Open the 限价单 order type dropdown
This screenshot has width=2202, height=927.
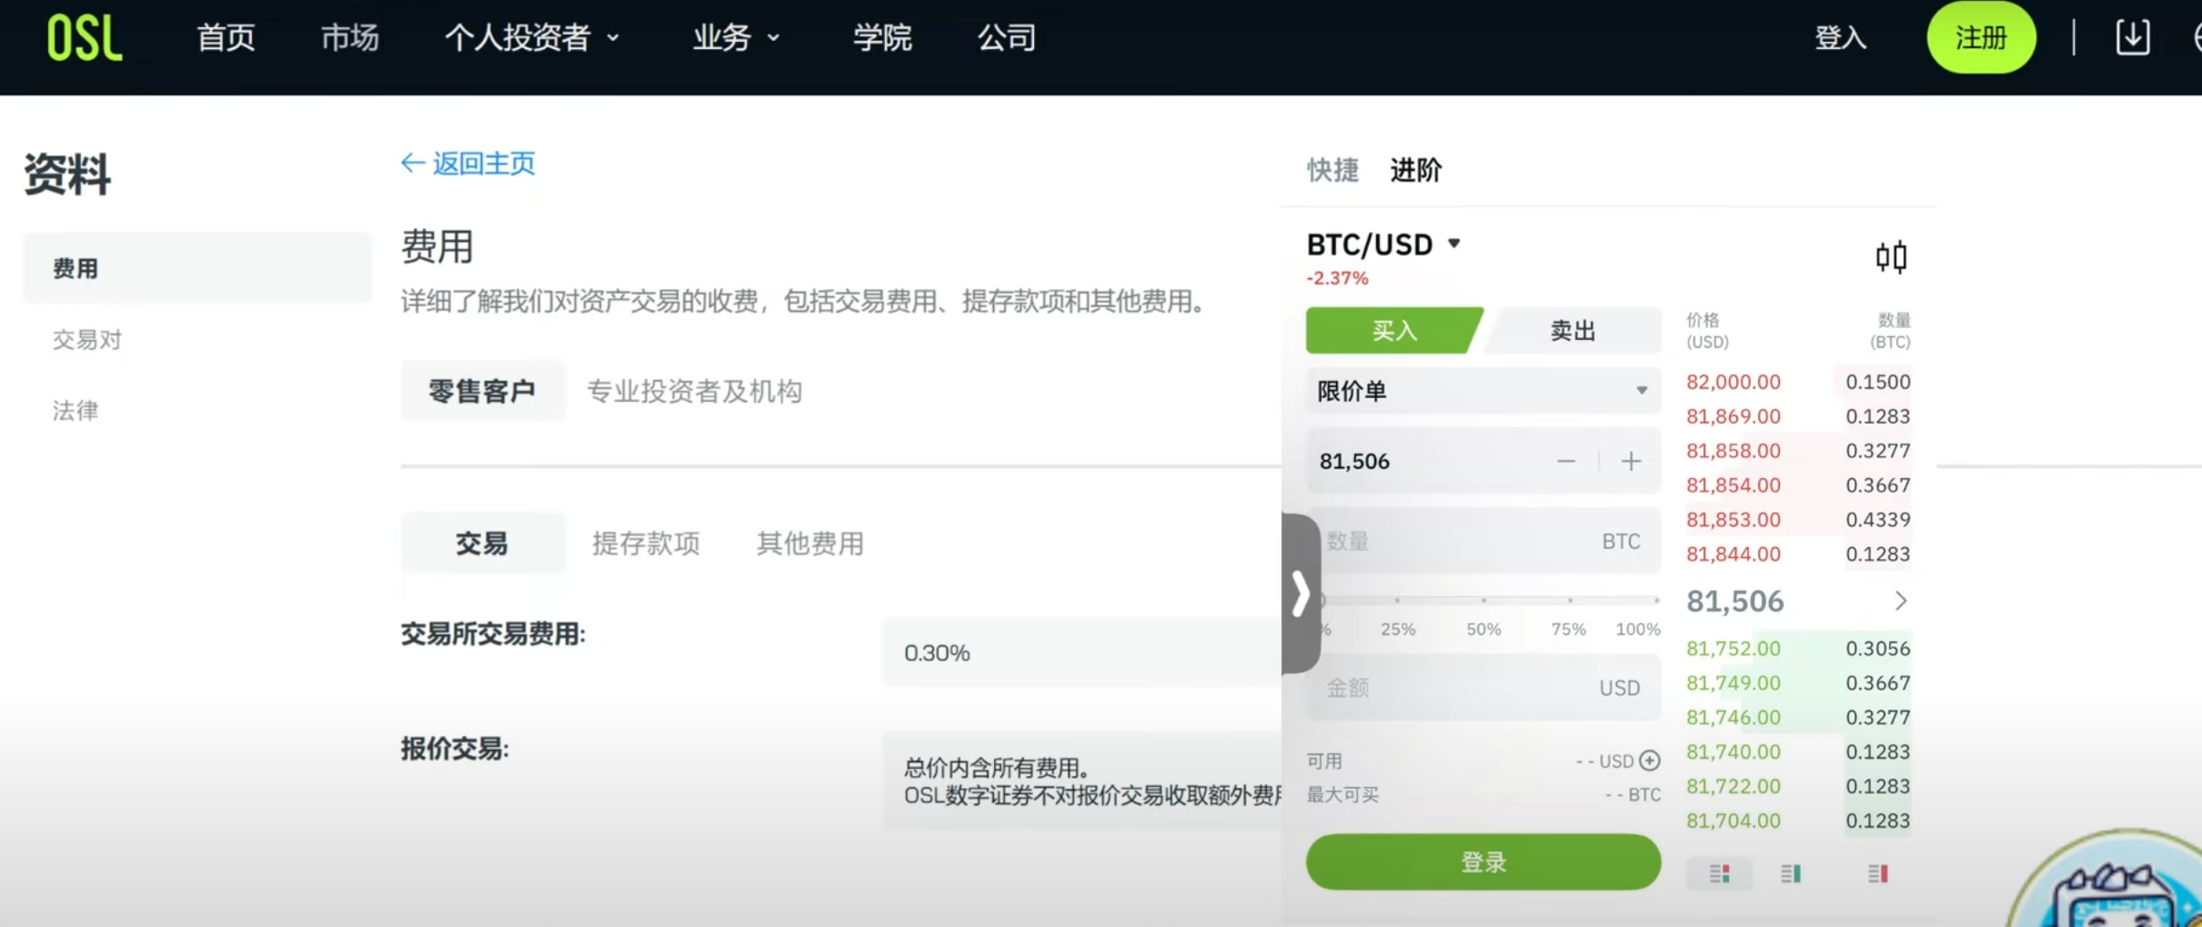[1483, 391]
